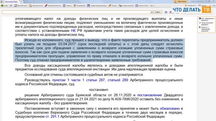Click the date 03.04.2017 in the highlighted paragraph

pos(67,44)
